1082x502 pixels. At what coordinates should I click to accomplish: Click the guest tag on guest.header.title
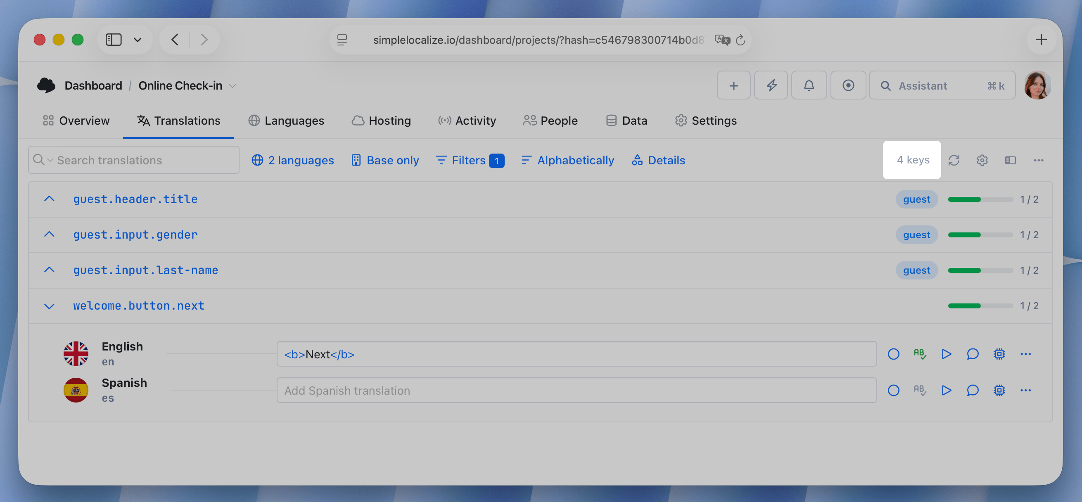coord(916,199)
